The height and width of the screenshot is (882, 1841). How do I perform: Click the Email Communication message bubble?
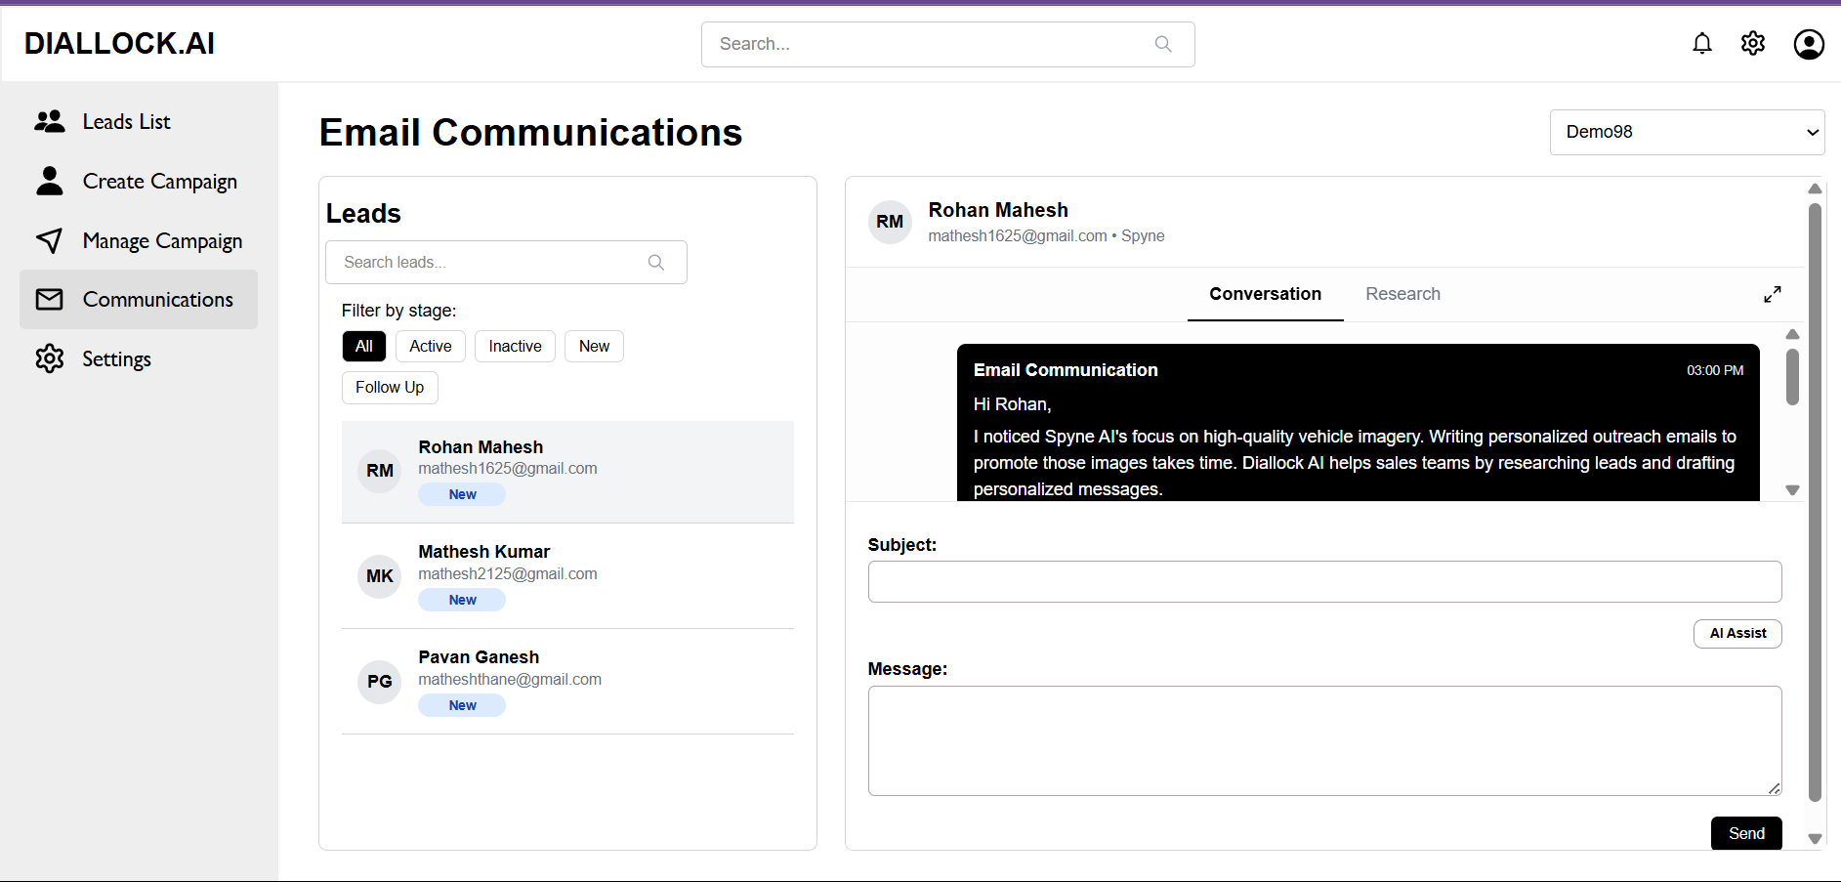(1358, 423)
